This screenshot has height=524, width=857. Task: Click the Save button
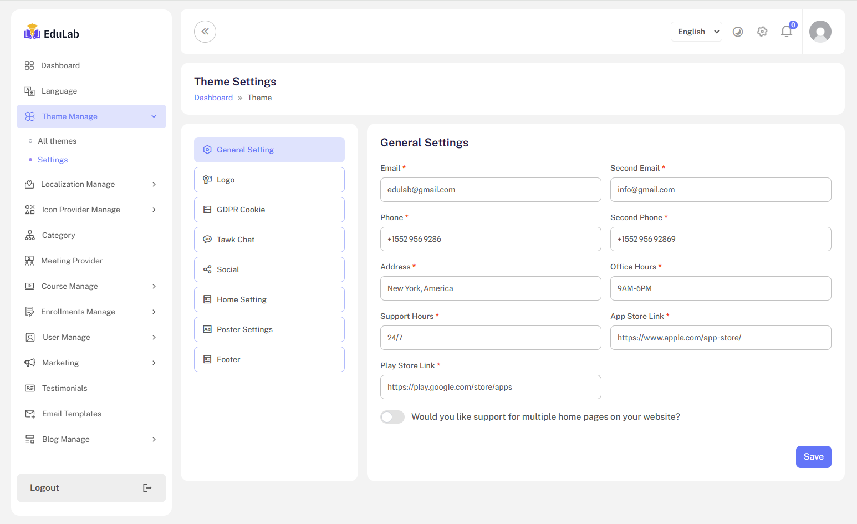(x=813, y=457)
